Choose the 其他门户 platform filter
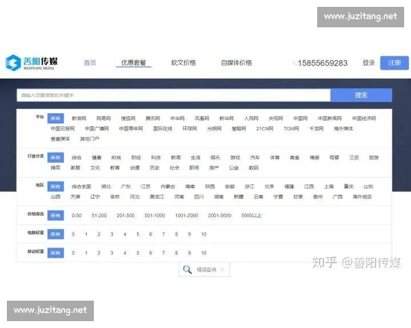 [x=90, y=139]
